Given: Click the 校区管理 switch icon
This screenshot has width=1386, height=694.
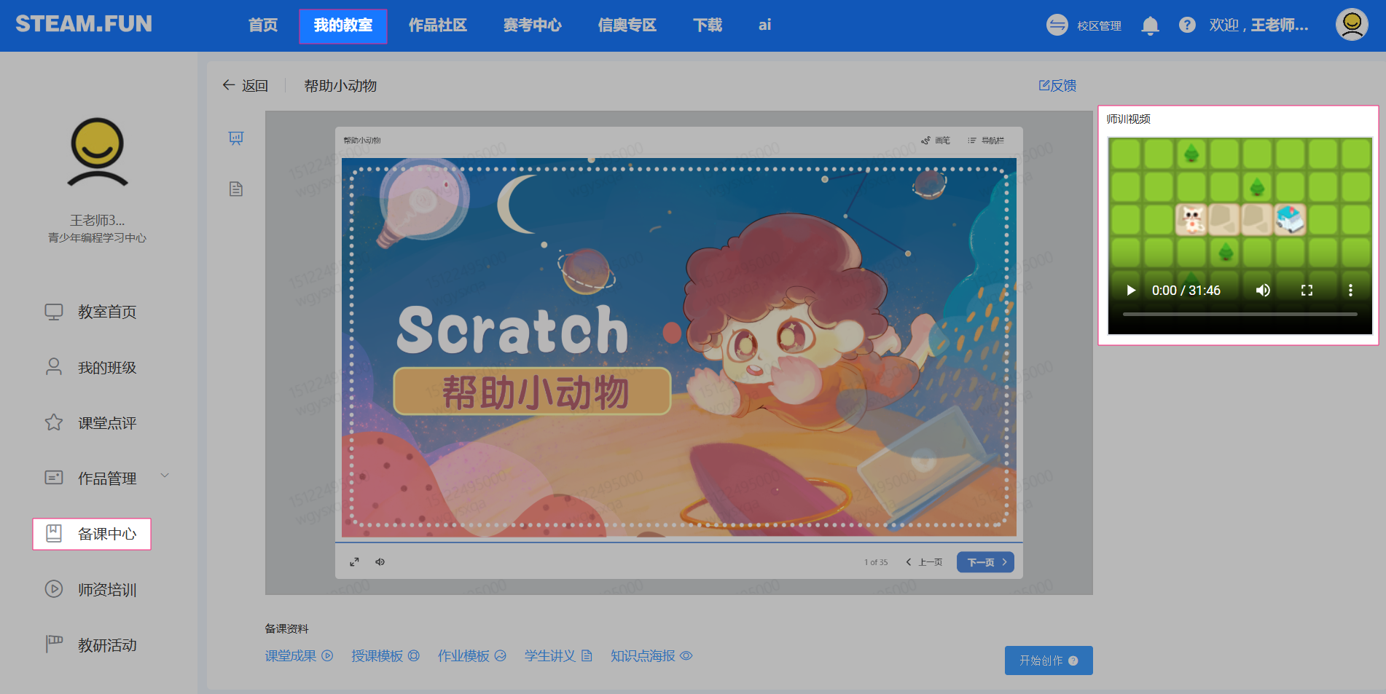Looking at the screenshot, I should pyautogui.click(x=1057, y=25).
